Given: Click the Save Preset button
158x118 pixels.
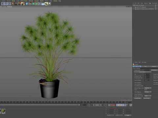Looking at the screenshot, I should point(147,98).
